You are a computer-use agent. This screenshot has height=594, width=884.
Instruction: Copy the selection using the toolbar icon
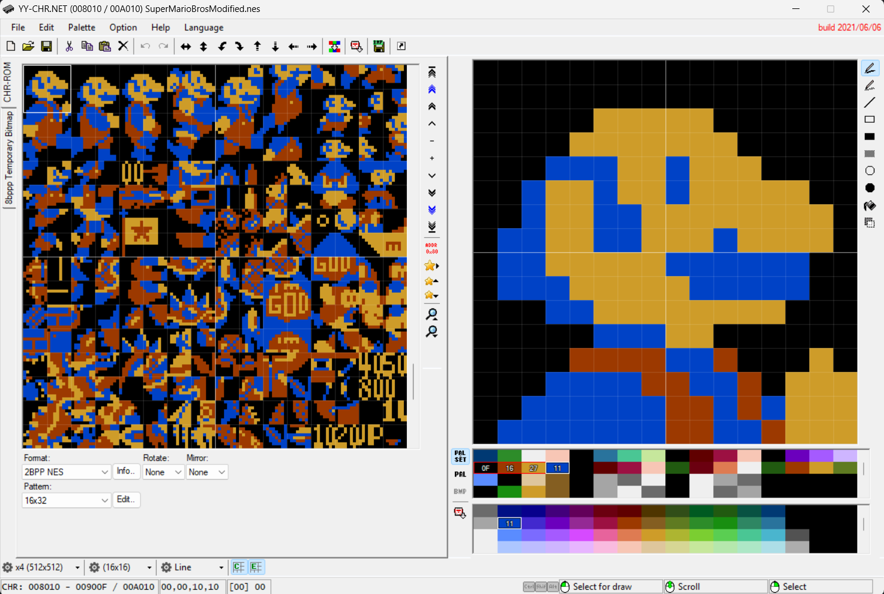click(x=87, y=46)
